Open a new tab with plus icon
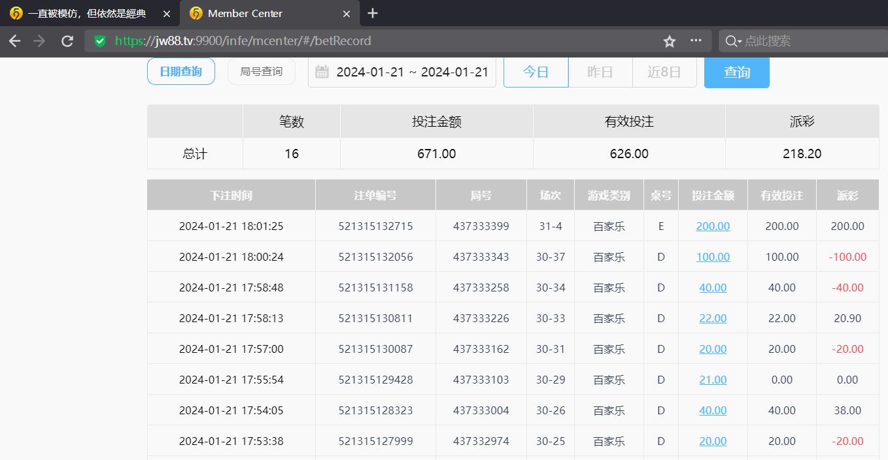 pyautogui.click(x=373, y=13)
